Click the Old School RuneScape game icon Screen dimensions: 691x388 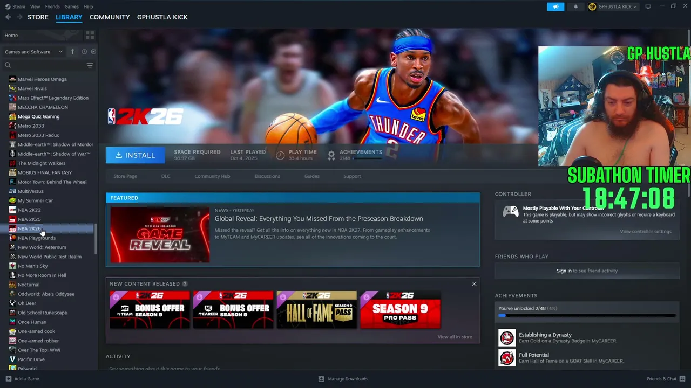click(12, 313)
